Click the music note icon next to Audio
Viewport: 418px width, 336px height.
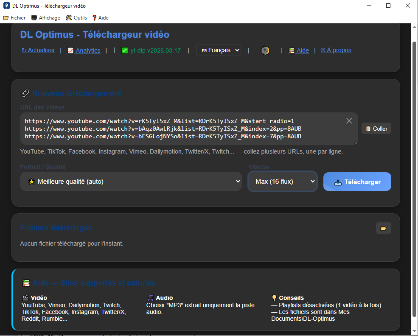pyautogui.click(x=151, y=298)
